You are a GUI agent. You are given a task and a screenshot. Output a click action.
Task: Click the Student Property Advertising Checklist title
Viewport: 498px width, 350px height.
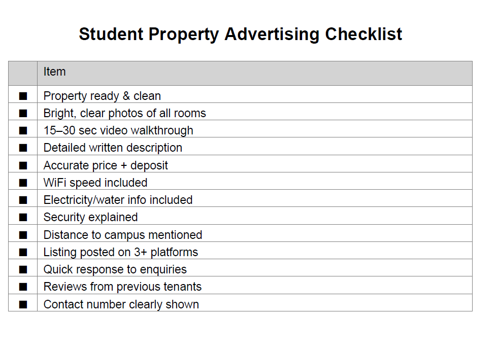coord(240,34)
